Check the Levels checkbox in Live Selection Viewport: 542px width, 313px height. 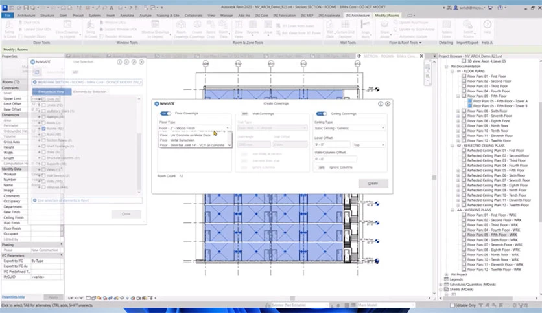[x=43, y=105]
